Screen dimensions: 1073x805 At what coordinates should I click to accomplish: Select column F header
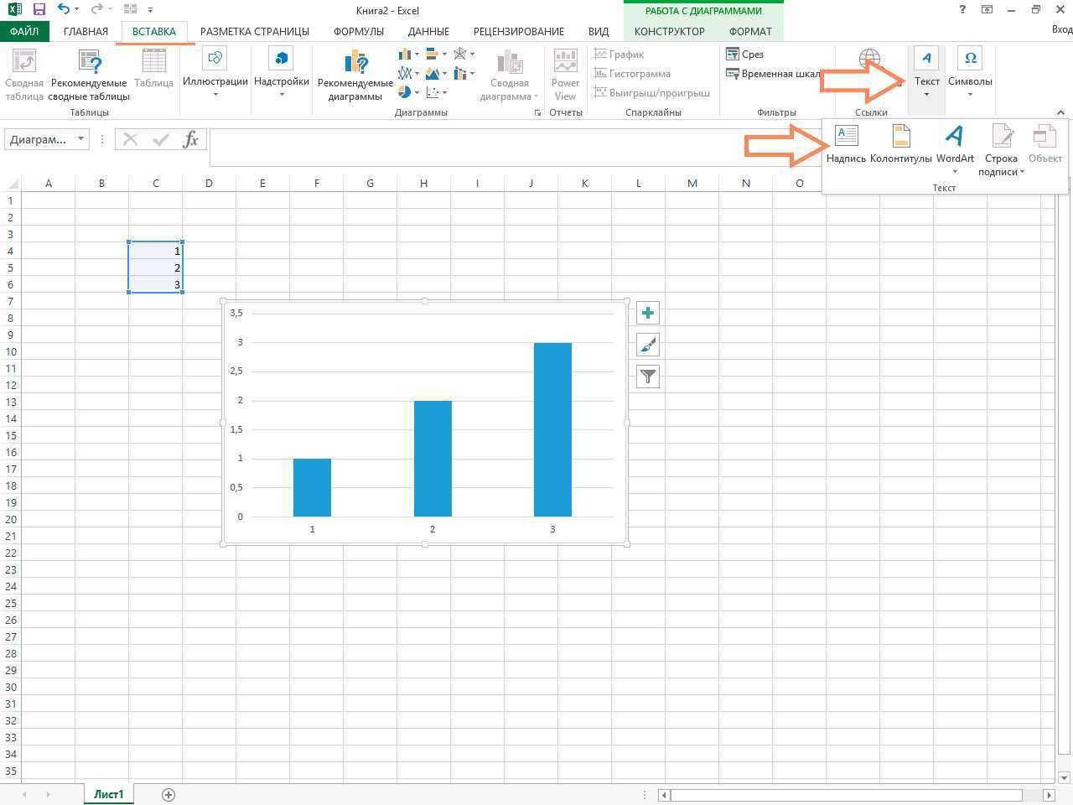coord(316,183)
